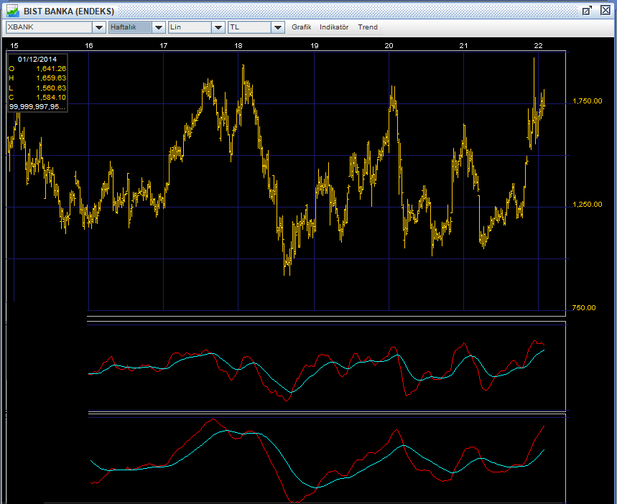Select the TL currency combo box

tap(250, 27)
